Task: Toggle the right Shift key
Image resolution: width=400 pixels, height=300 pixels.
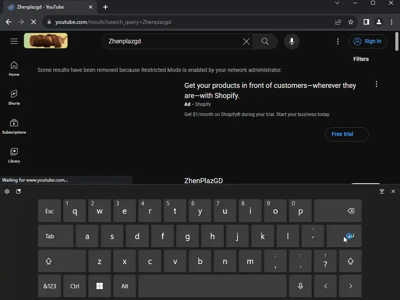Action: [x=350, y=261]
